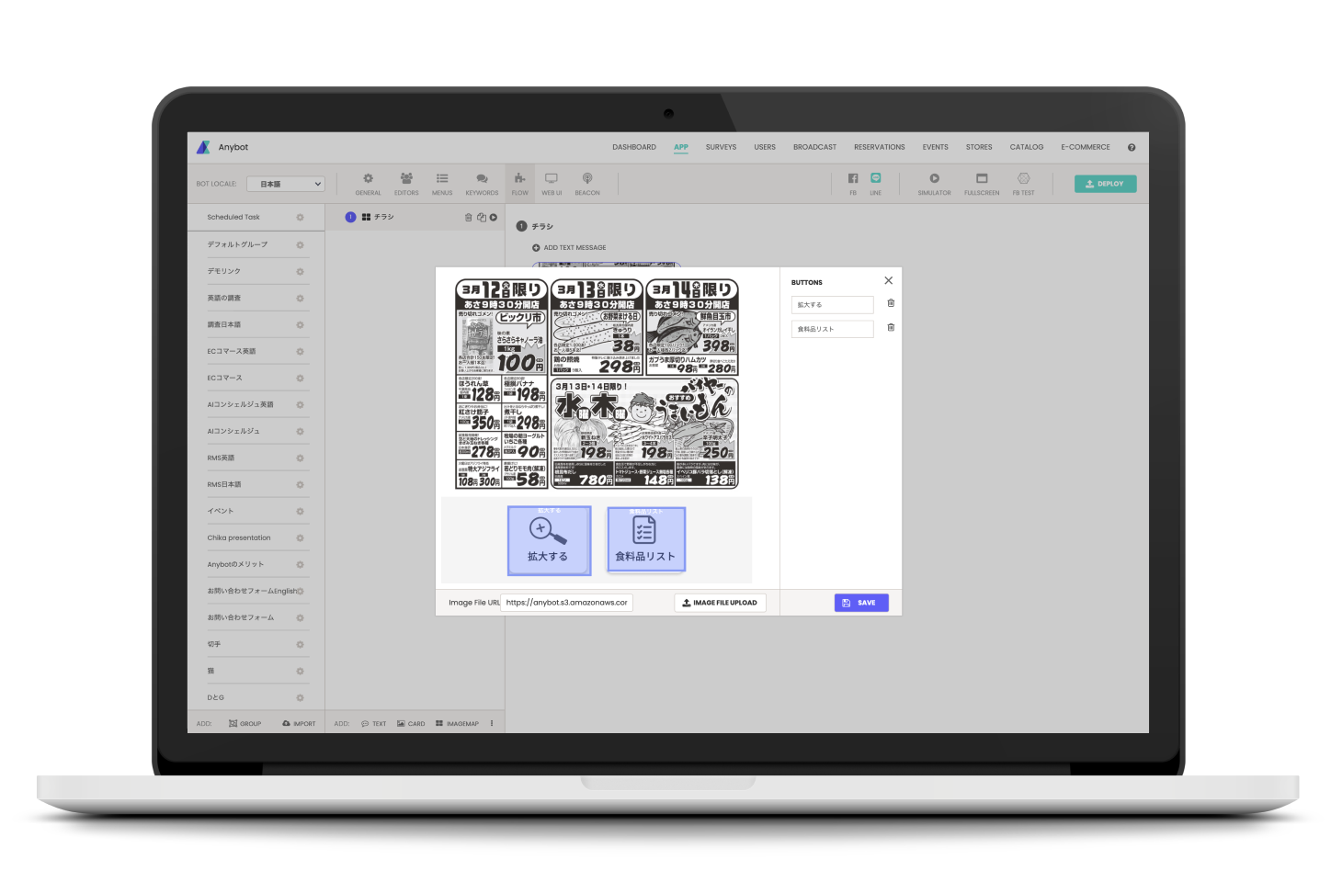
Task: Click the Image File URL field
Action: [x=566, y=603]
